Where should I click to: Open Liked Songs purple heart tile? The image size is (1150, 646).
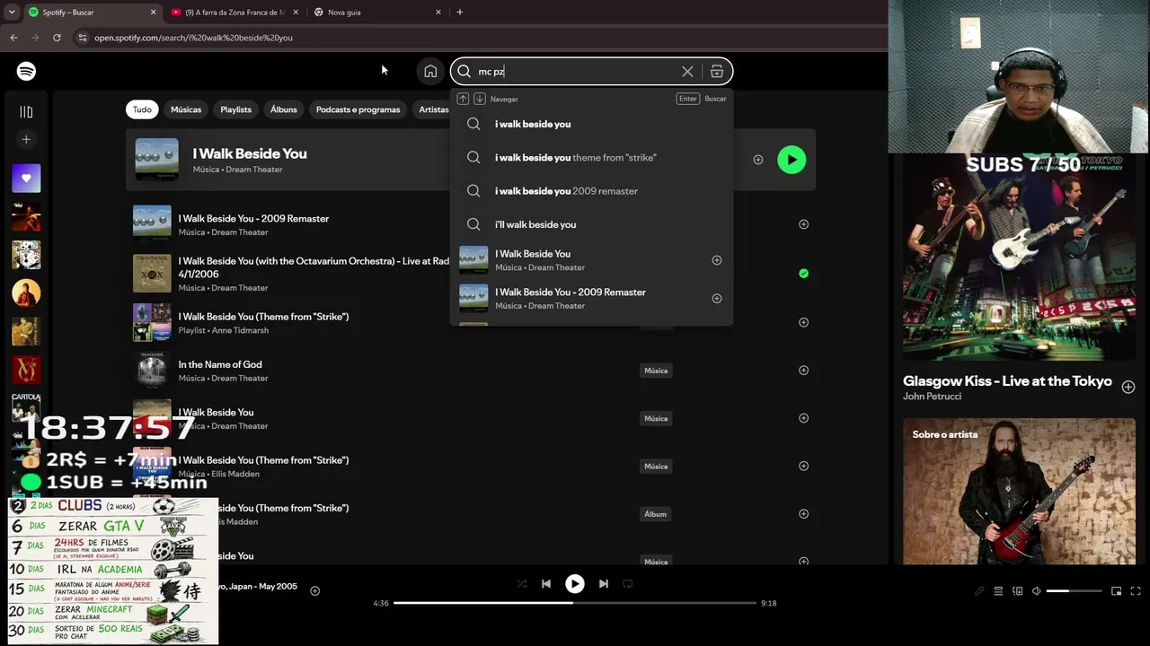coord(26,178)
